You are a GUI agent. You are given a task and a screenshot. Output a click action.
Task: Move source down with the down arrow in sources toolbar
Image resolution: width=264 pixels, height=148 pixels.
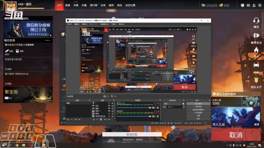point(109,119)
